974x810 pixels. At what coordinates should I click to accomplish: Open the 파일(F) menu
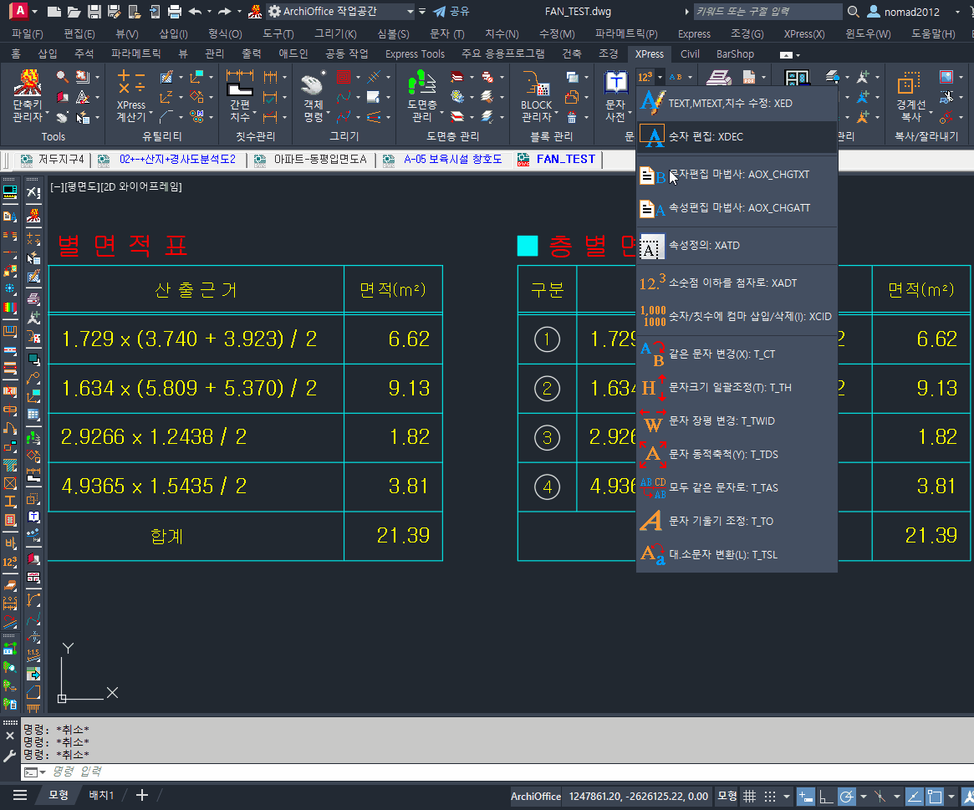(28, 33)
